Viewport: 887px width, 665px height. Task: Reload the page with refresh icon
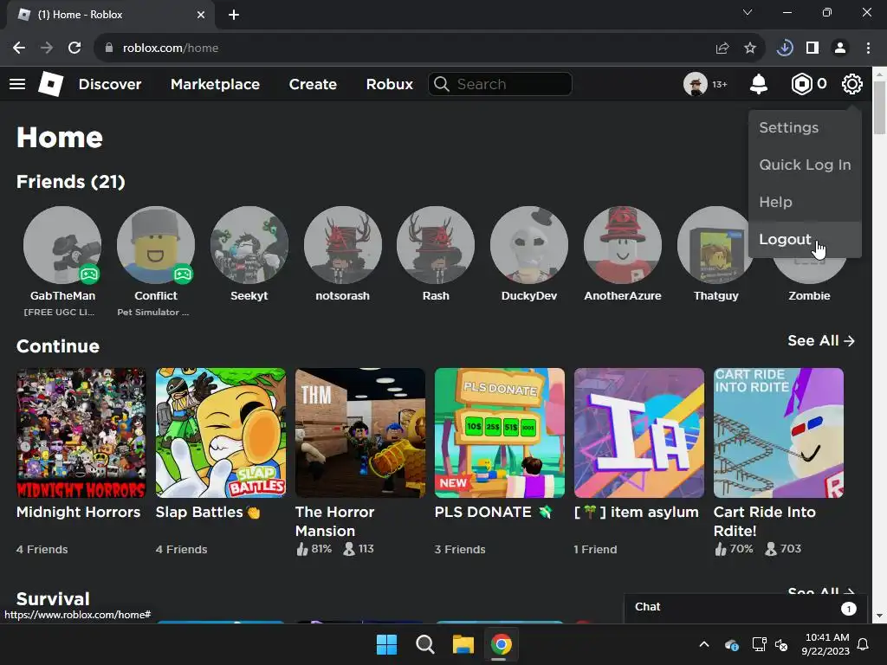tap(74, 48)
